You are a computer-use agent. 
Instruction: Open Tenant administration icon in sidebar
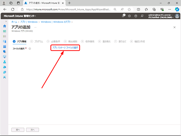tap(5, 72)
